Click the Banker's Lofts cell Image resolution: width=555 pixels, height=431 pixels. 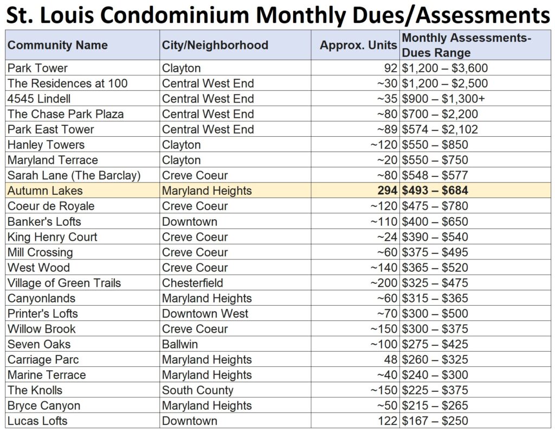pyautogui.click(x=44, y=221)
